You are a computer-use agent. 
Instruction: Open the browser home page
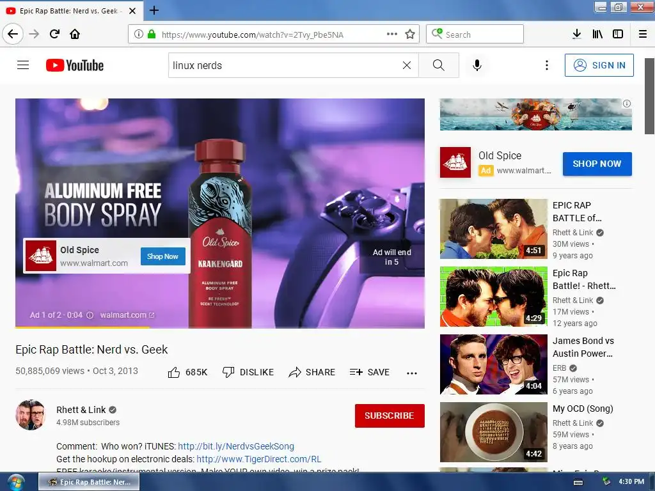(75, 34)
